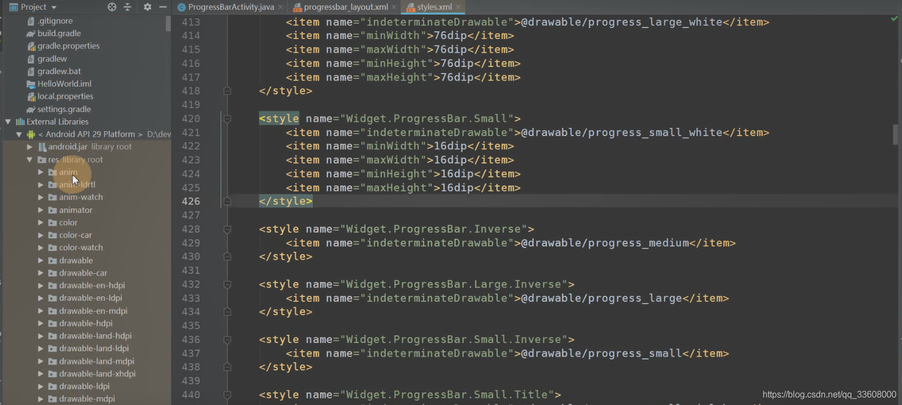Select drawable-hdpi folder
Screen dimensions: 902x405
(86, 324)
